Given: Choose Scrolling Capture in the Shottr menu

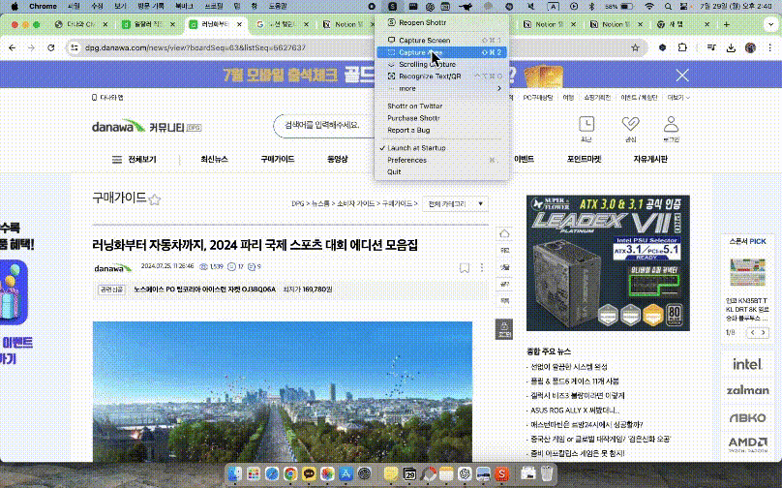Looking at the screenshot, I should tap(427, 64).
